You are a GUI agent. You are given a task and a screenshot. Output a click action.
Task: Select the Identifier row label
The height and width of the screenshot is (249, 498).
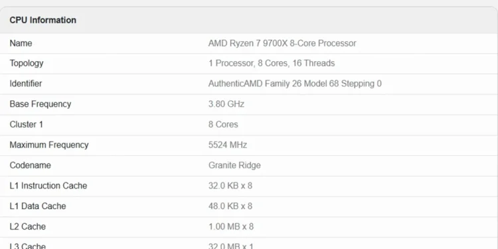pos(26,84)
